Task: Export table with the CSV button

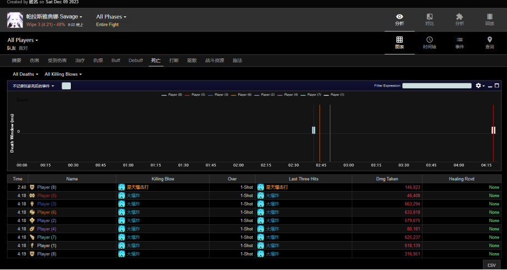Action: click(x=491, y=265)
